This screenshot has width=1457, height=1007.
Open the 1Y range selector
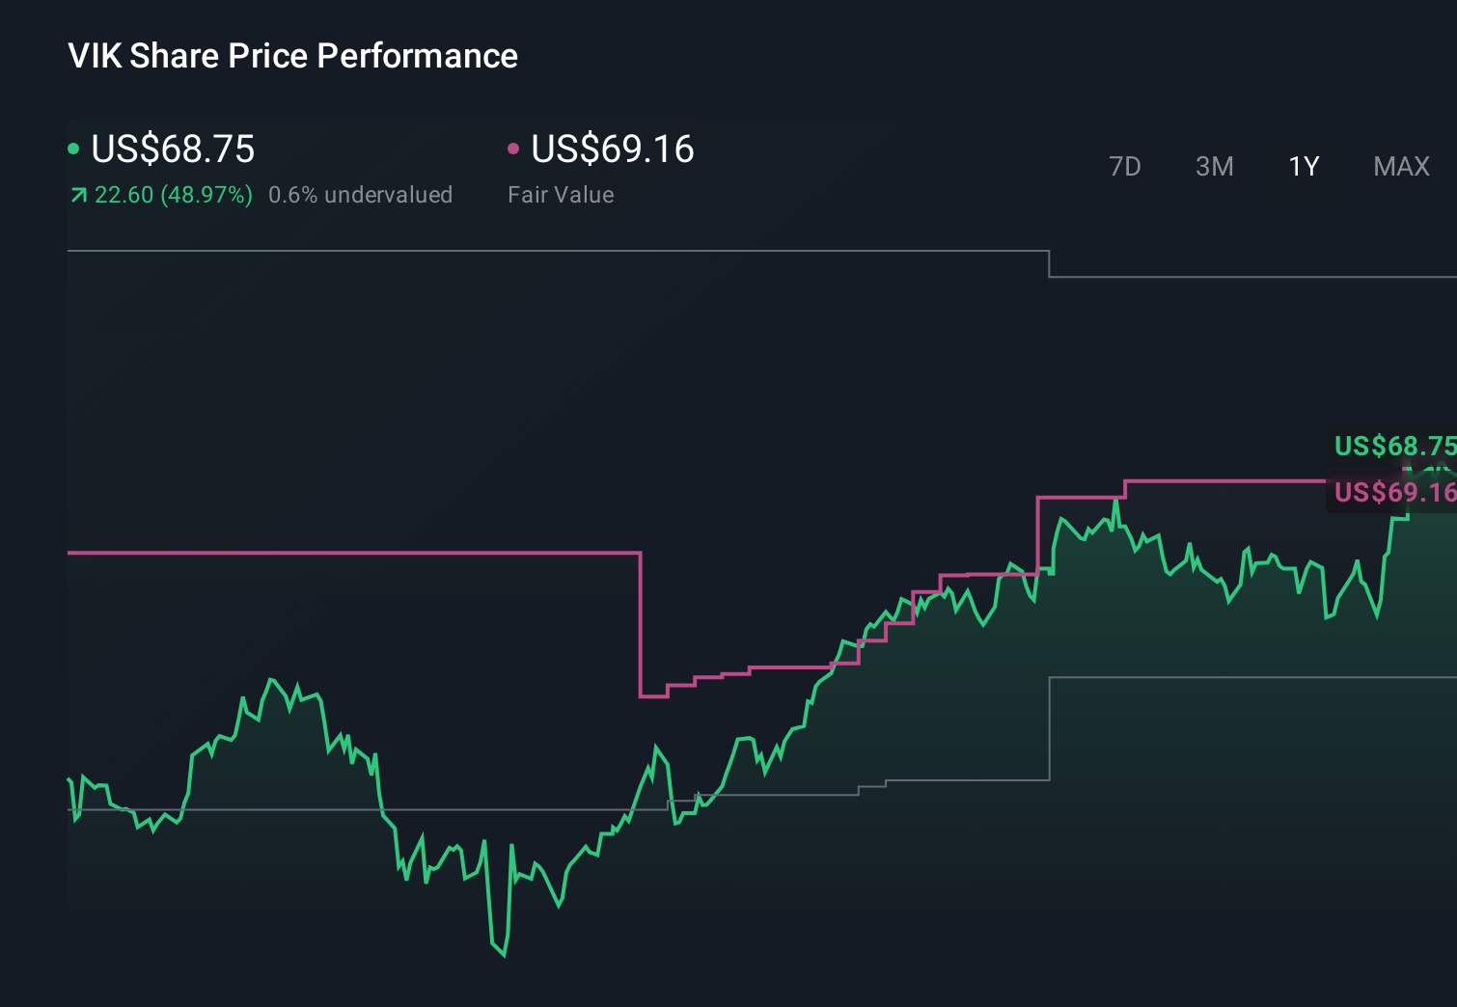tap(1302, 166)
